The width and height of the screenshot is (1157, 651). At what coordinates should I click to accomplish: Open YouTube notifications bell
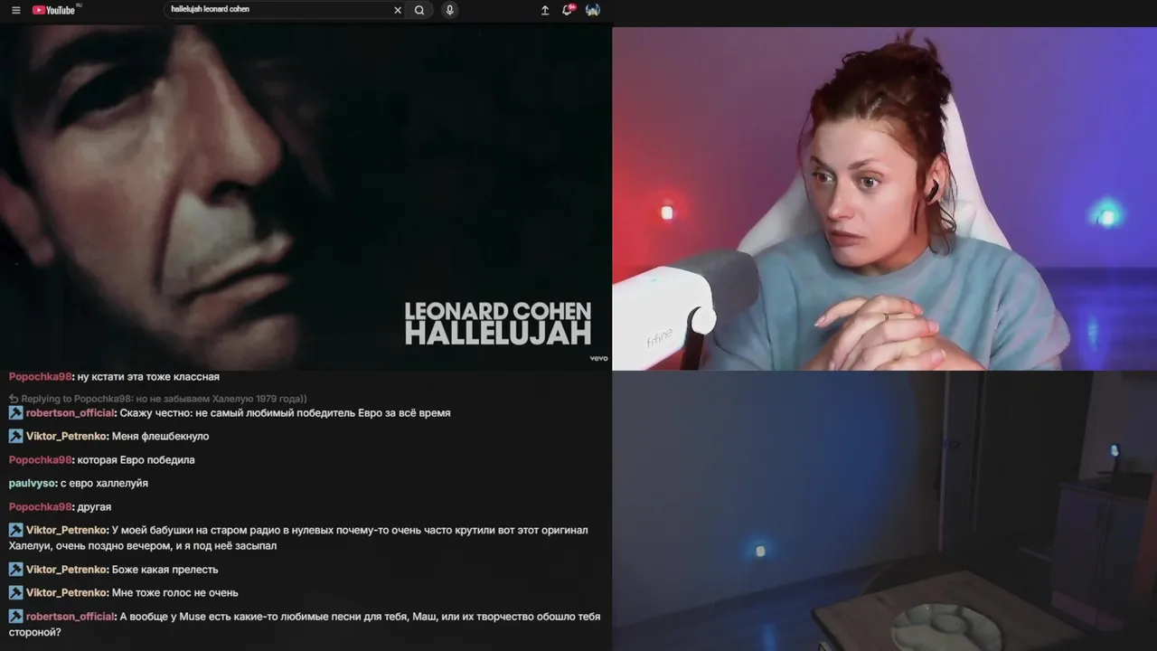click(568, 10)
